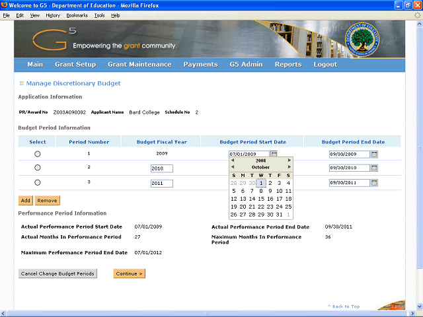Open calendar icon next to 09/30/2011

point(373,183)
